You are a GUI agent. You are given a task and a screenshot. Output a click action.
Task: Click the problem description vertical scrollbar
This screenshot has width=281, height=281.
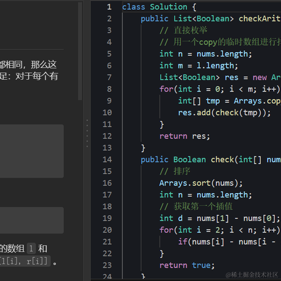[x=80, y=51]
